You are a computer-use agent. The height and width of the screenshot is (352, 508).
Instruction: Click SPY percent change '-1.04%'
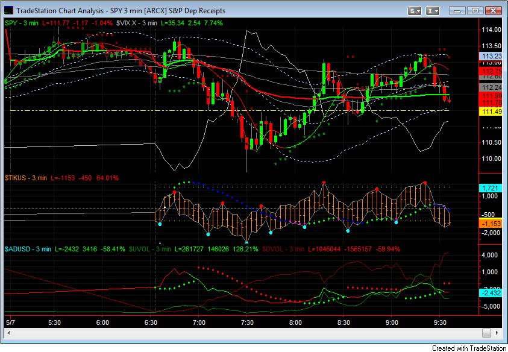(x=102, y=23)
